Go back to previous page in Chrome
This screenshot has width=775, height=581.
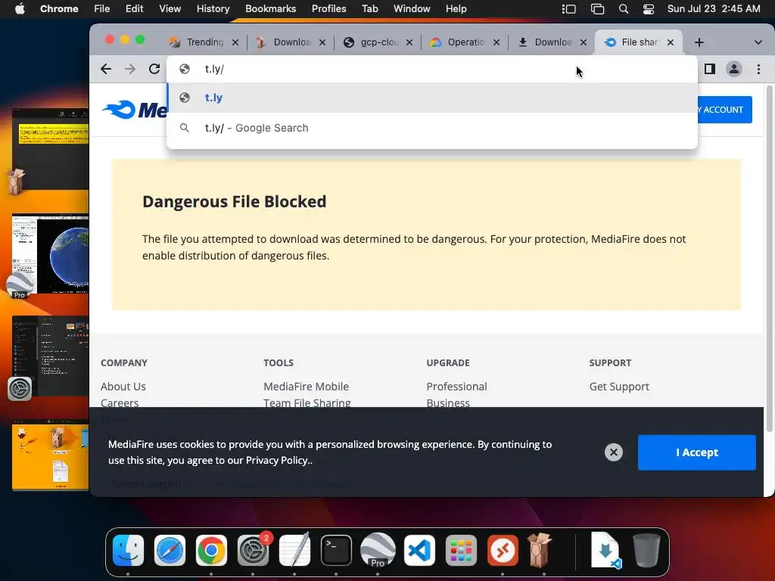coord(106,69)
